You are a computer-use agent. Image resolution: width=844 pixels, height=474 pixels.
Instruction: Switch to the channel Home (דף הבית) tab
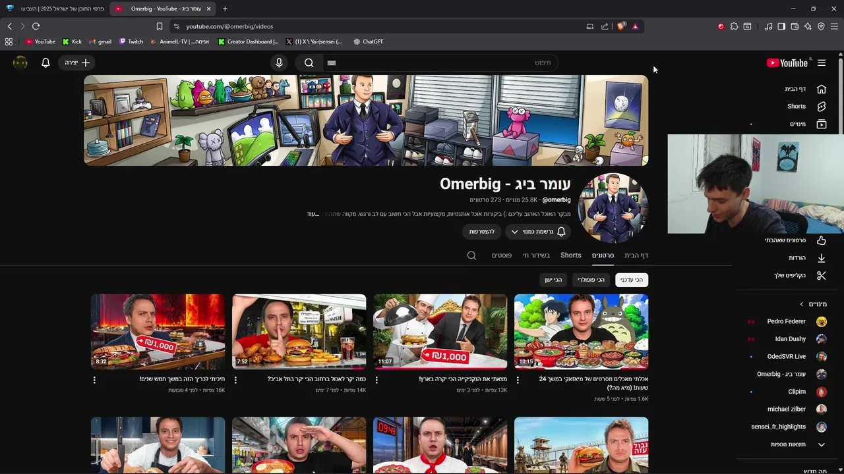pos(636,255)
